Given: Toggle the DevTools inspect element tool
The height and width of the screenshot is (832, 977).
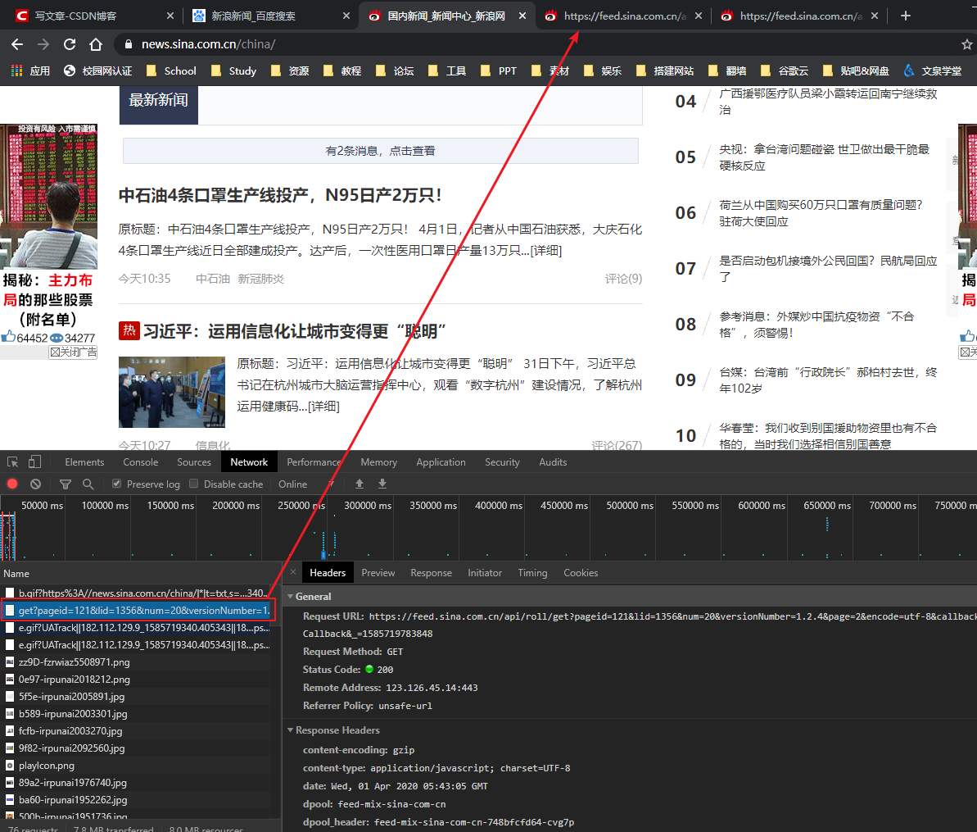Looking at the screenshot, I should [x=12, y=462].
